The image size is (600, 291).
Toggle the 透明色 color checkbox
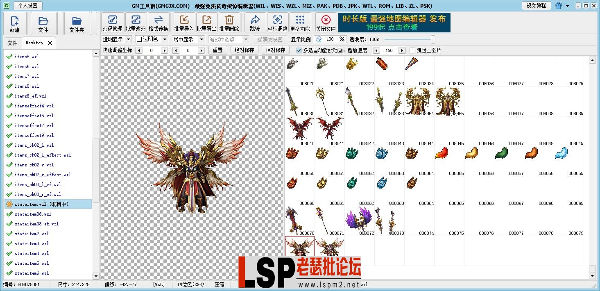[139, 39]
